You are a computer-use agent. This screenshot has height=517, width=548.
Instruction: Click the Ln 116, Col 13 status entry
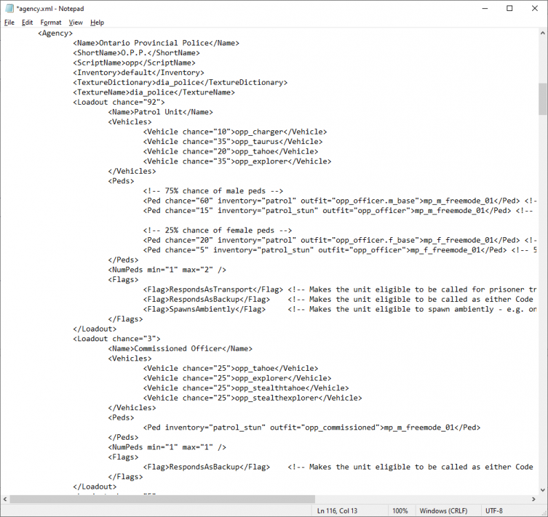pos(337,511)
